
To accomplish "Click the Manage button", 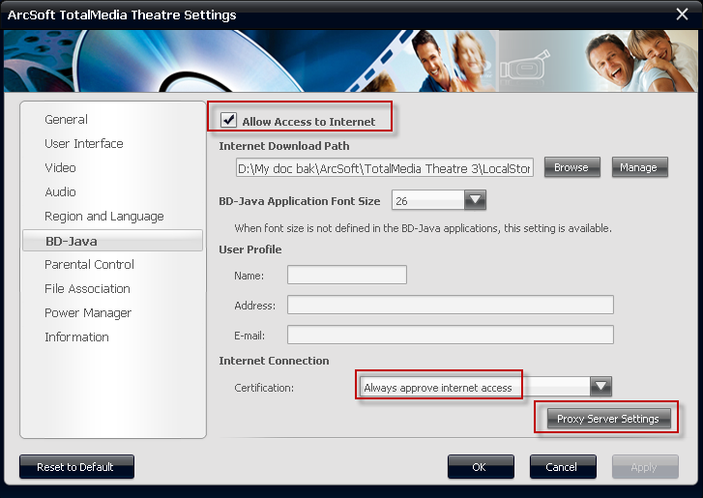I will [x=639, y=167].
